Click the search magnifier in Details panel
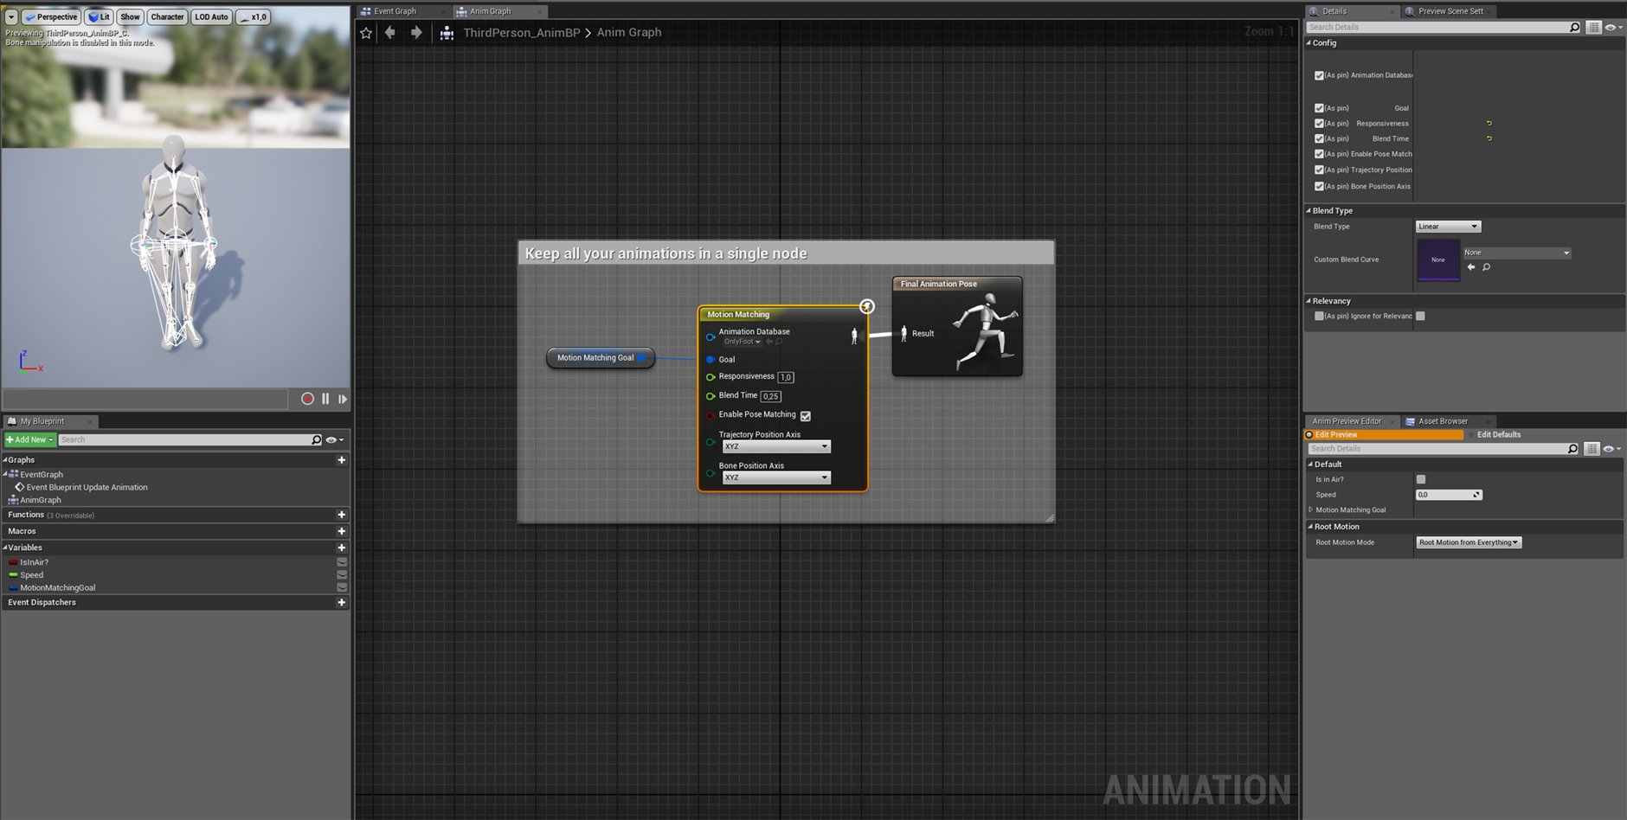This screenshot has height=820, width=1627. (x=1574, y=27)
